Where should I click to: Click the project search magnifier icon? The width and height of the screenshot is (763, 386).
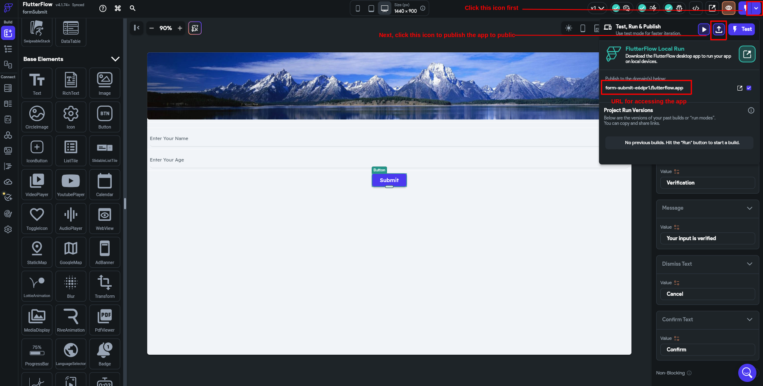[x=132, y=8]
